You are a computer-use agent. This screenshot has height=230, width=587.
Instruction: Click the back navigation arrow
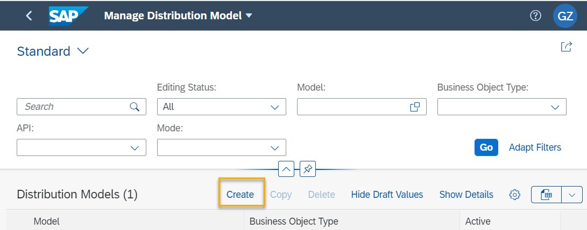[x=29, y=16]
